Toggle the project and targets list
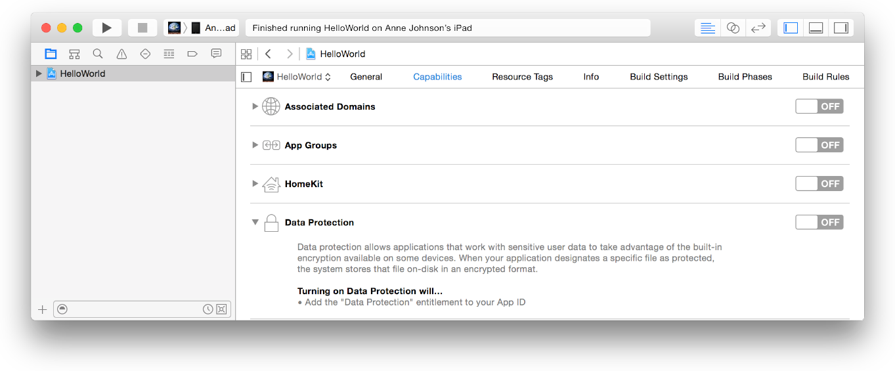The height and width of the screenshot is (371, 895). click(246, 77)
